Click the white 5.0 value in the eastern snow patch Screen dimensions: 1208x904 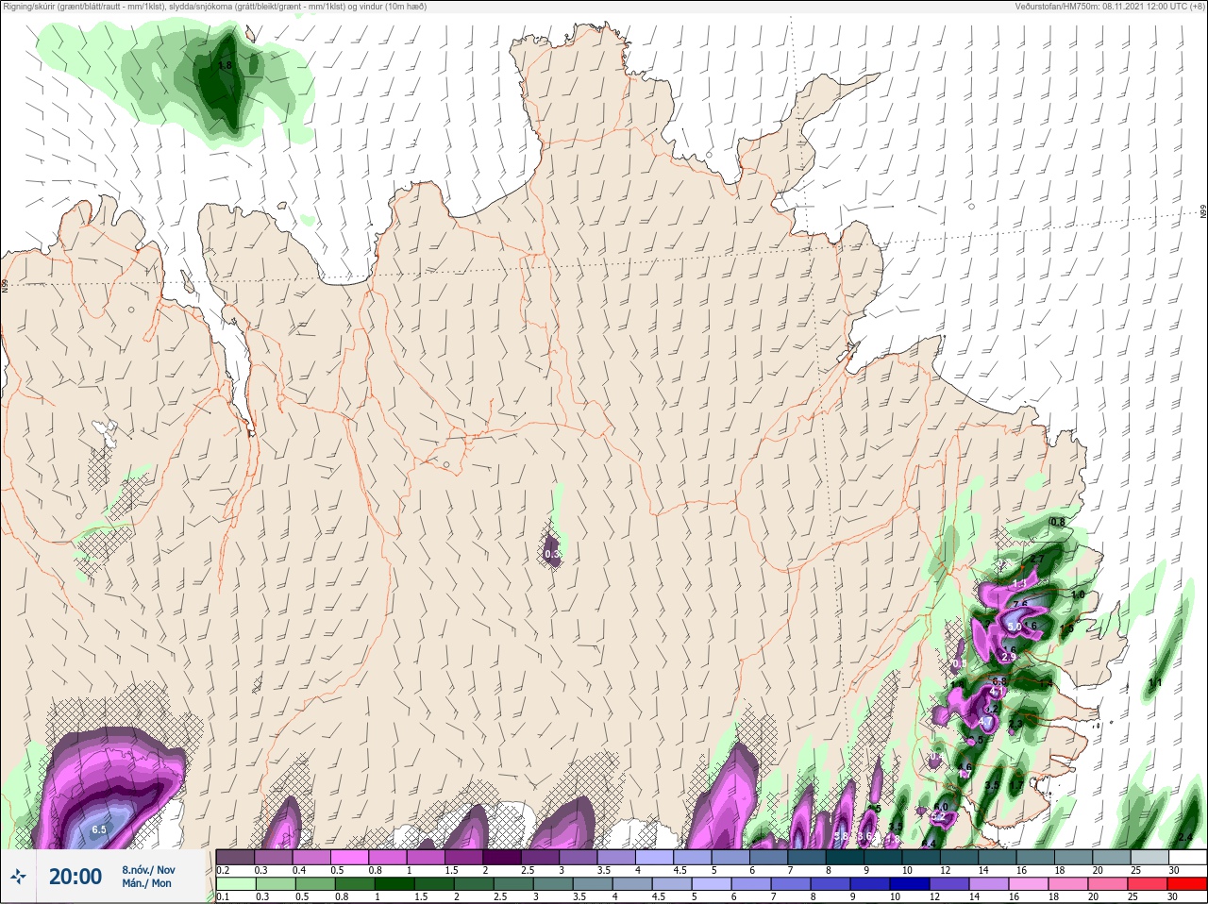(x=1015, y=626)
